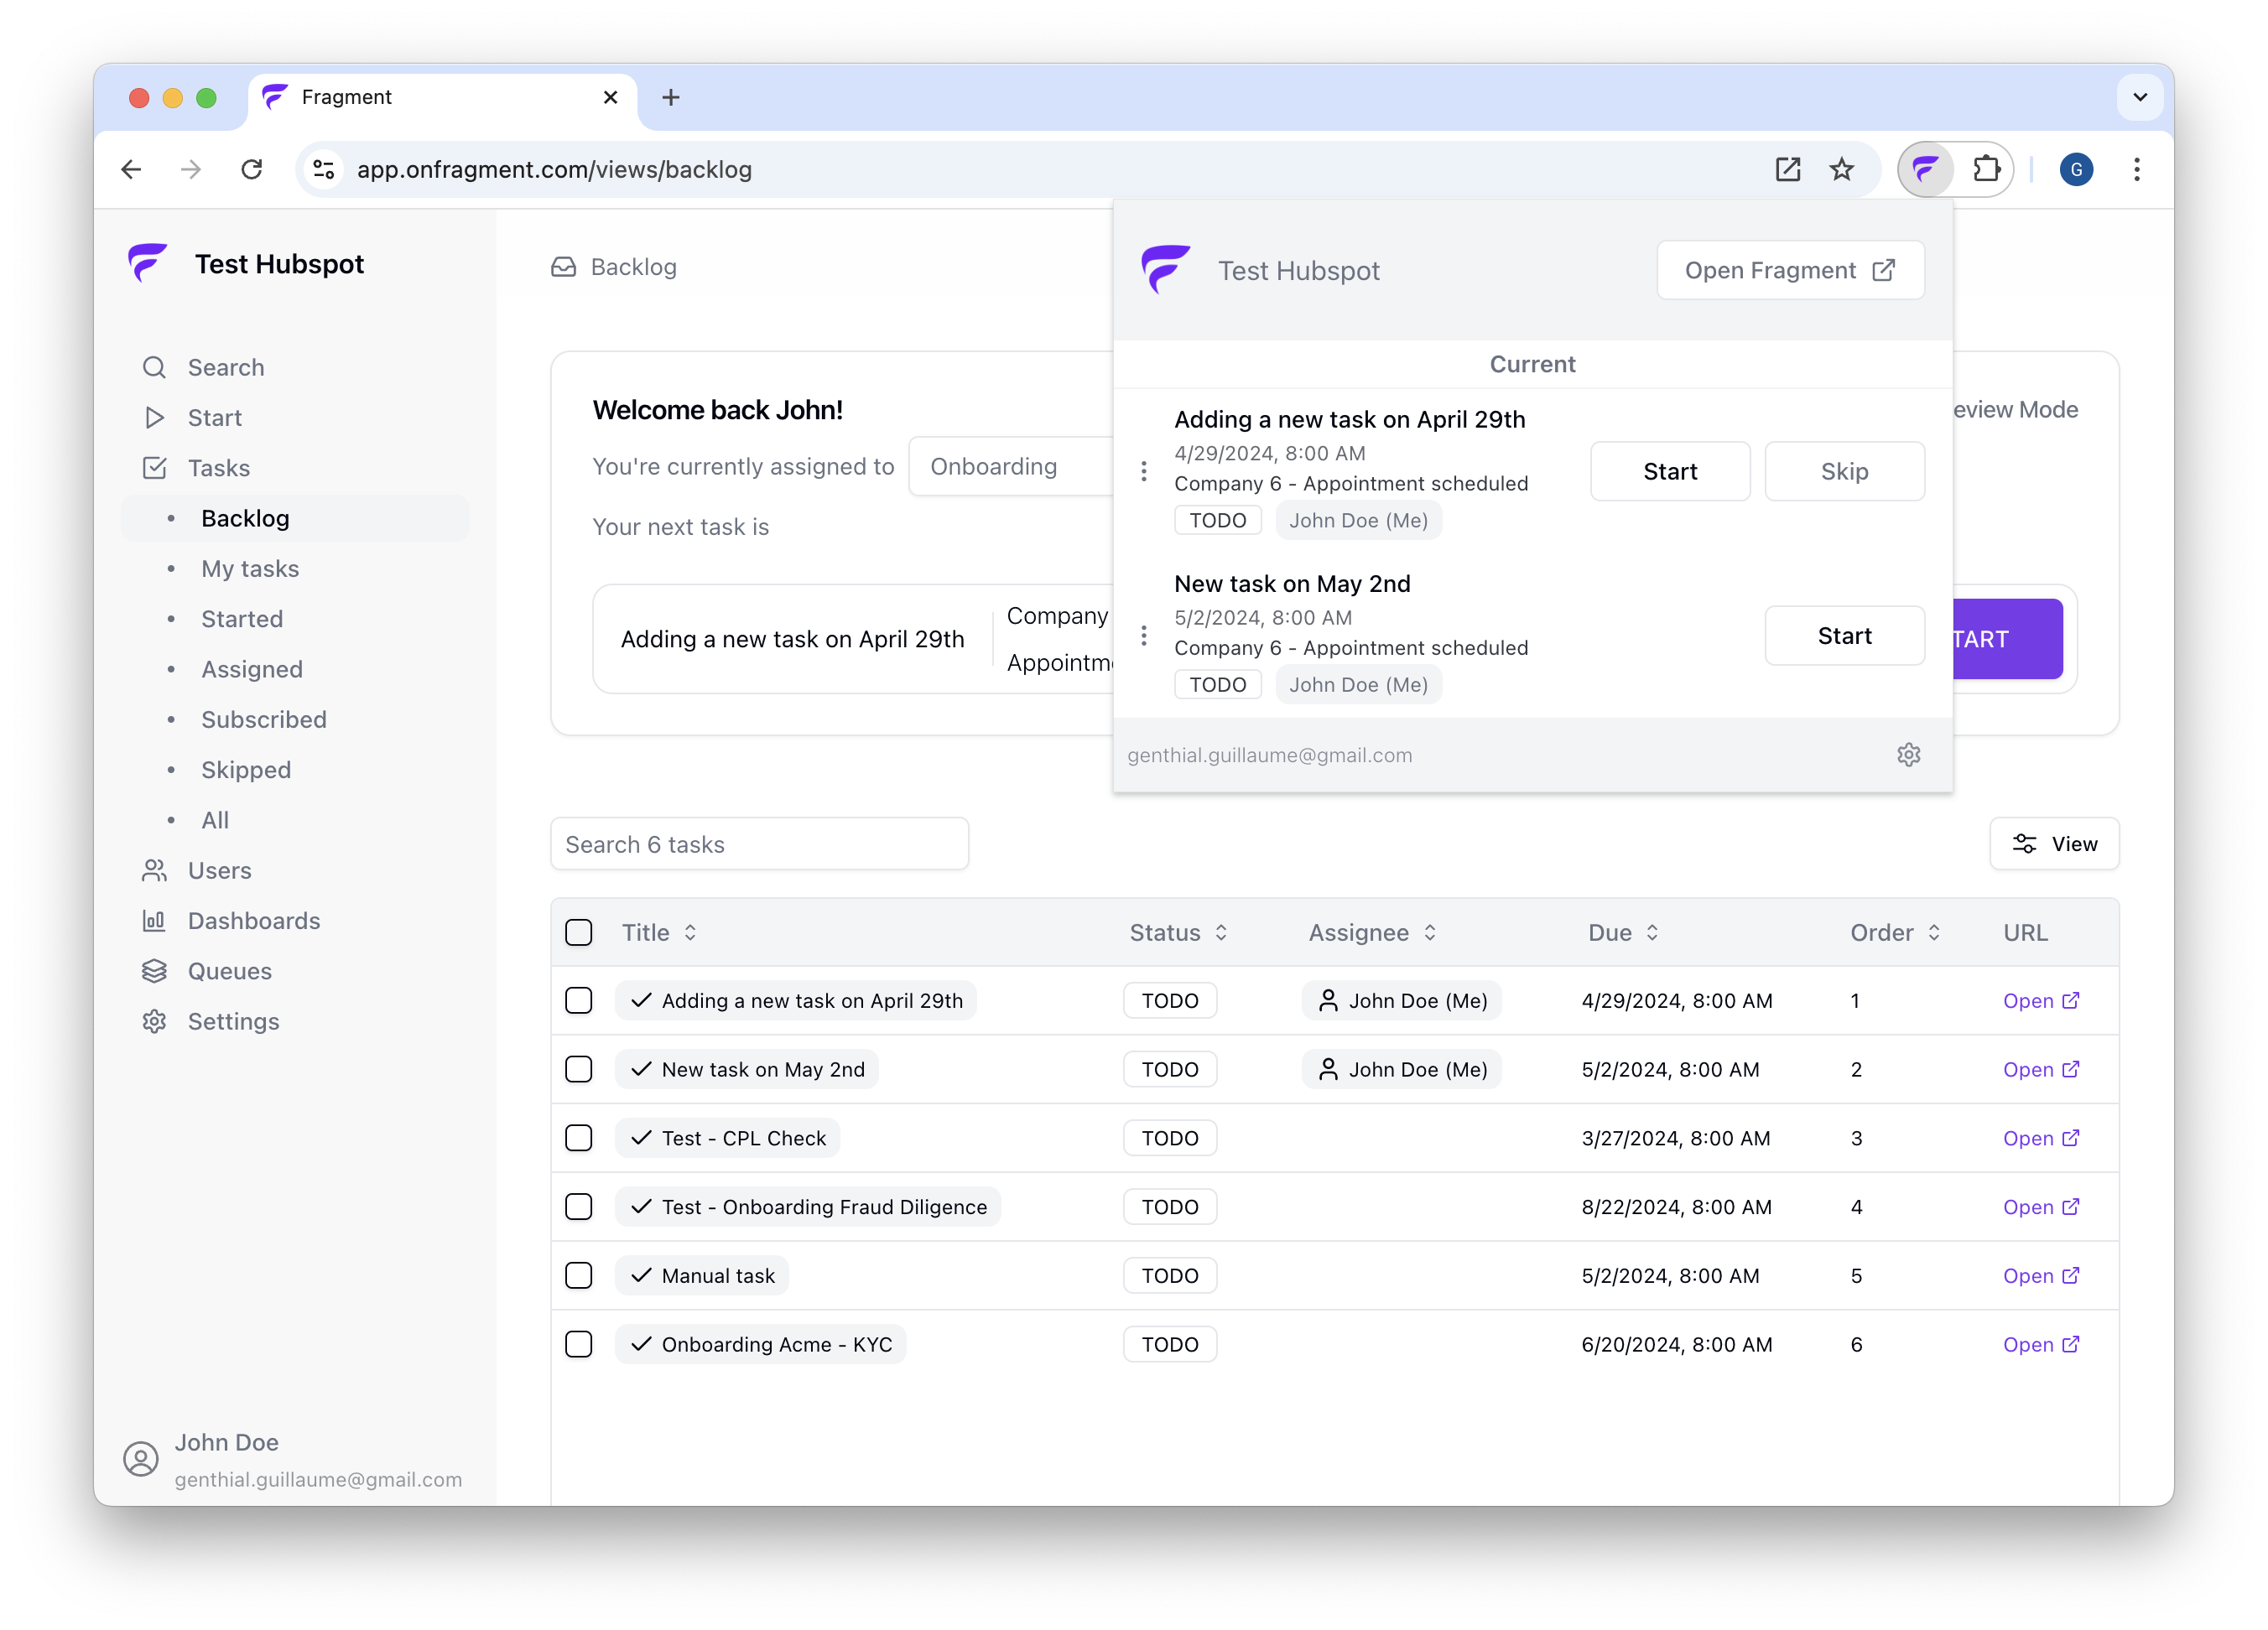Switch to Skipped tasks view
The width and height of the screenshot is (2268, 1630).
click(246, 770)
